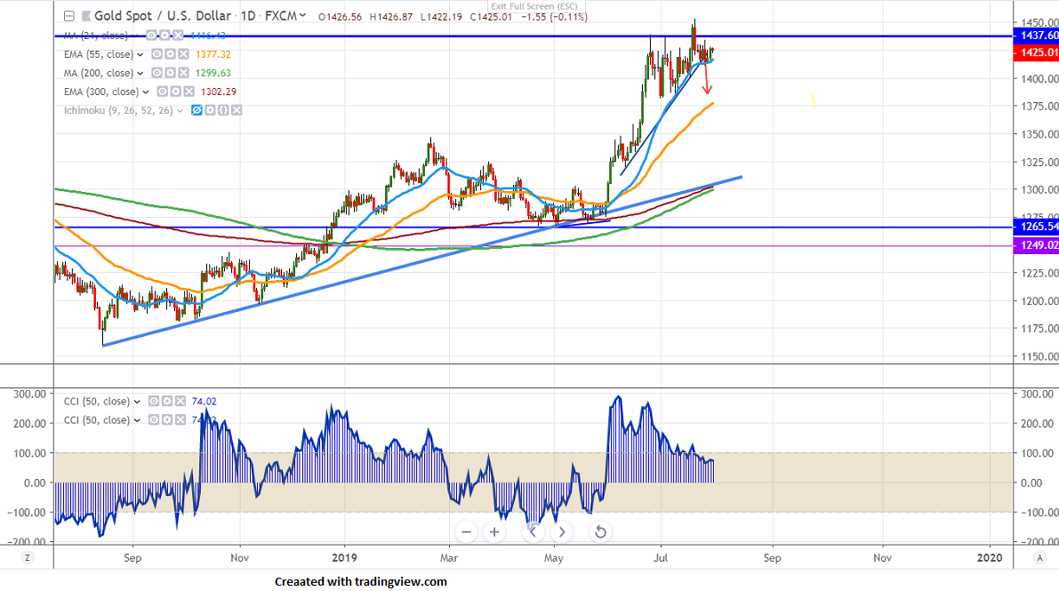
Task: Zoom in chart with plus button
Action: tap(494, 532)
